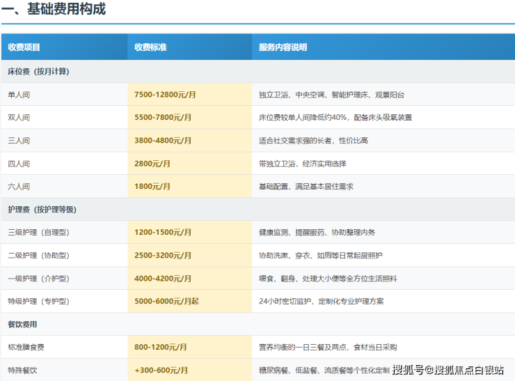The height and width of the screenshot is (381, 515).
Task: Click the 护理费（按护理等级）section row
Action: 42,209
